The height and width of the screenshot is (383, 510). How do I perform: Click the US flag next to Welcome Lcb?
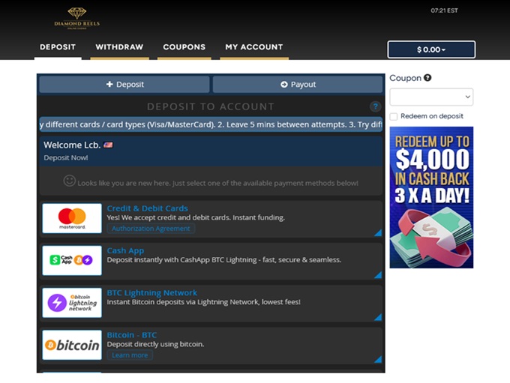click(x=108, y=145)
